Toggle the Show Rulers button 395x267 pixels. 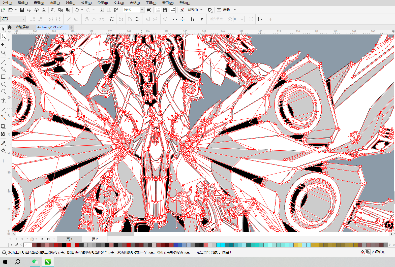point(158,10)
